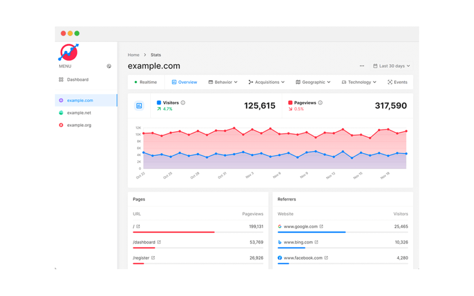The width and height of the screenshot is (474, 296).
Task: Click the purple example.com site icon
Action: [61, 100]
